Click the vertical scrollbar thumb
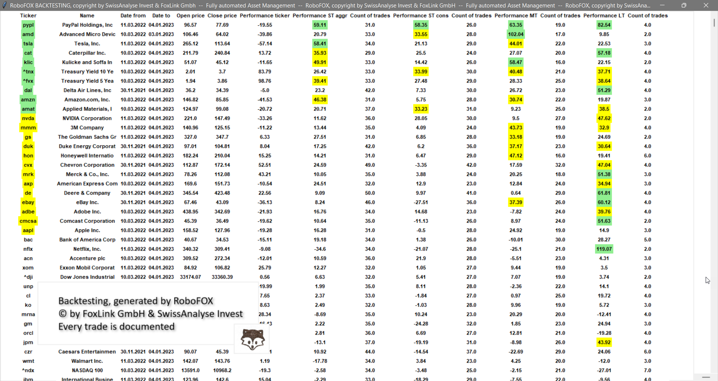 click(x=714, y=22)
